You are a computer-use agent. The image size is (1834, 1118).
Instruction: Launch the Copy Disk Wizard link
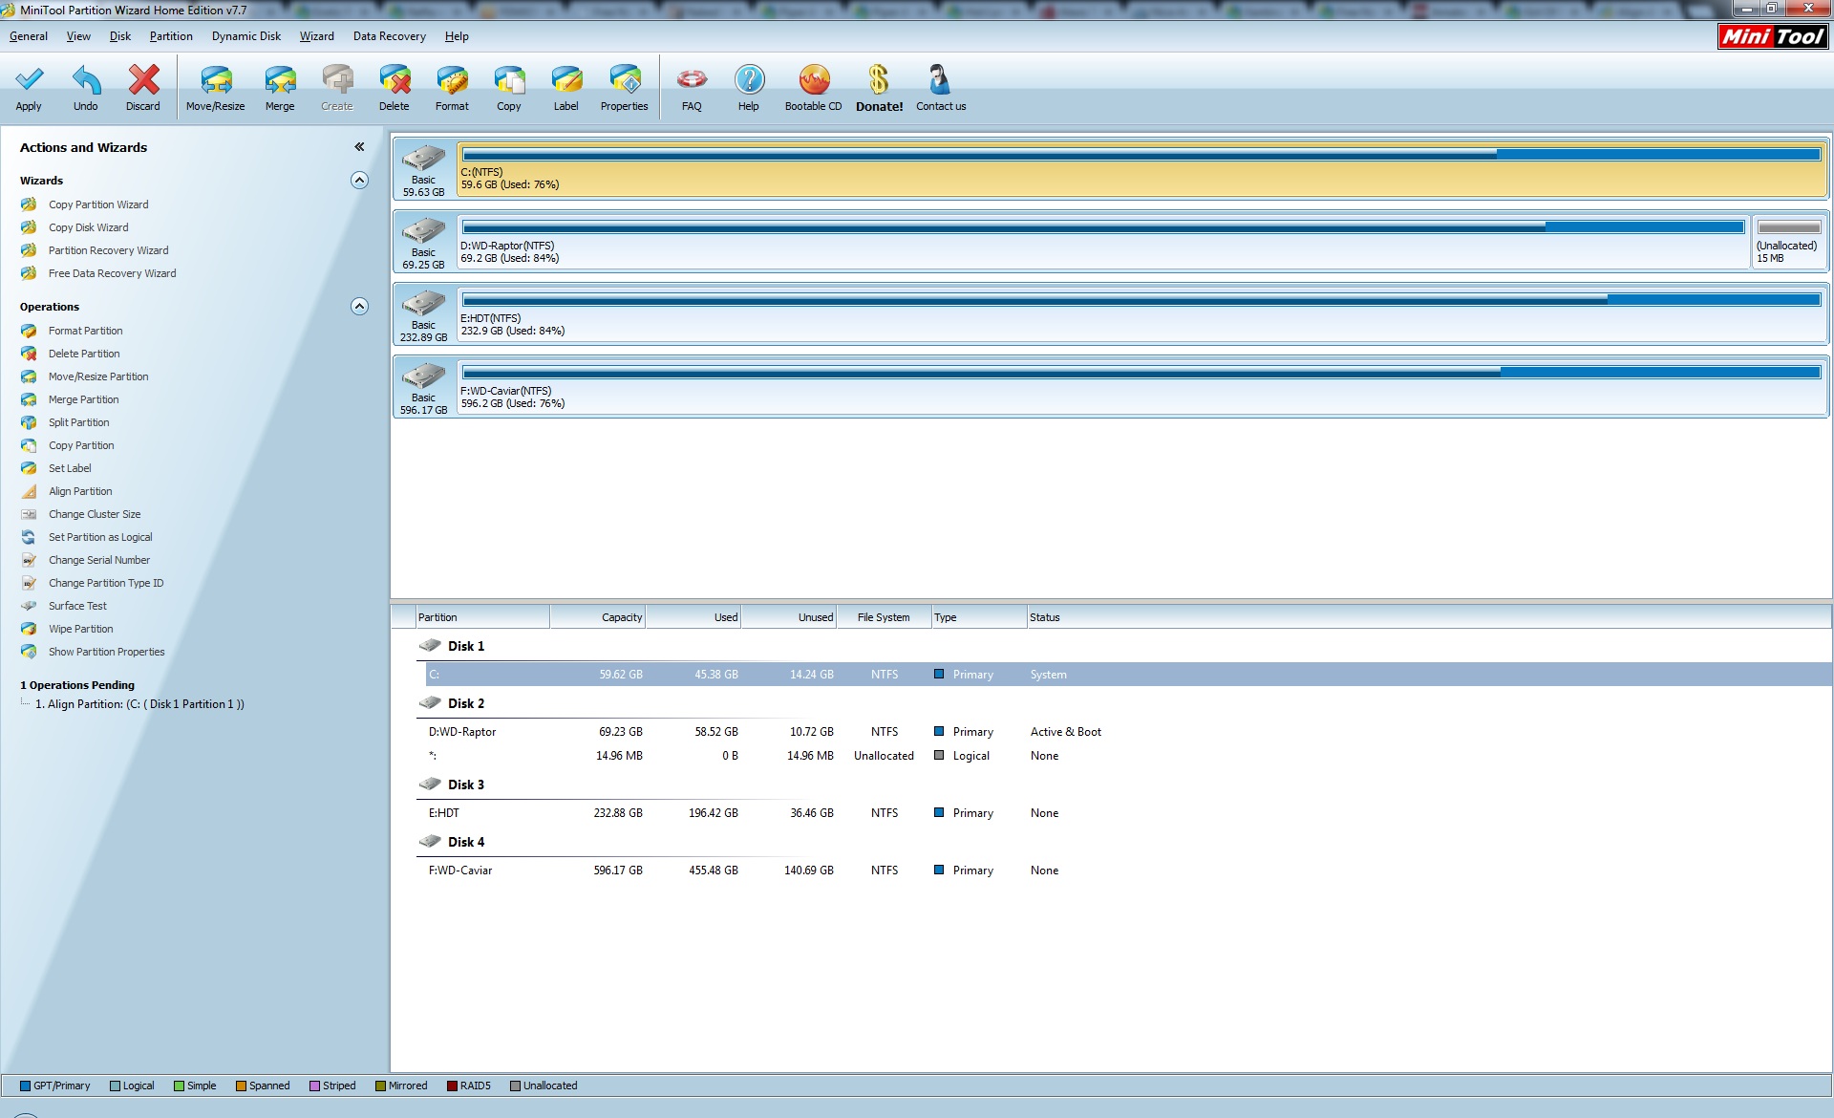pos(88,227)
